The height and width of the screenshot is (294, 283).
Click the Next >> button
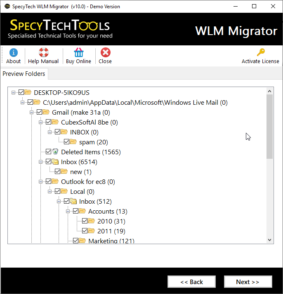point(248,282)
